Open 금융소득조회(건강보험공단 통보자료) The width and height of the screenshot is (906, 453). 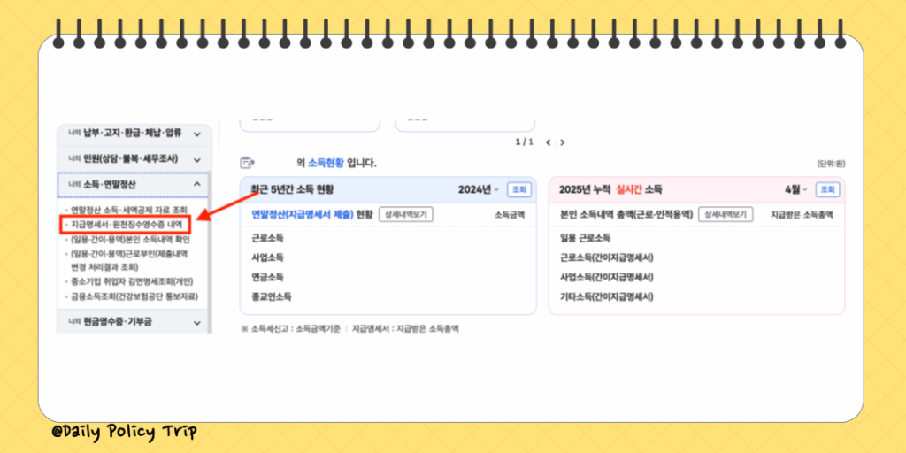[134, 296]
